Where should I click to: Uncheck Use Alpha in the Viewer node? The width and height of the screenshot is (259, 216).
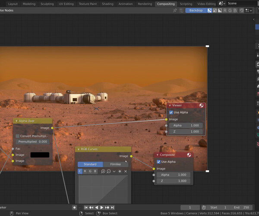pyautogui.click(x=171, y=112)
